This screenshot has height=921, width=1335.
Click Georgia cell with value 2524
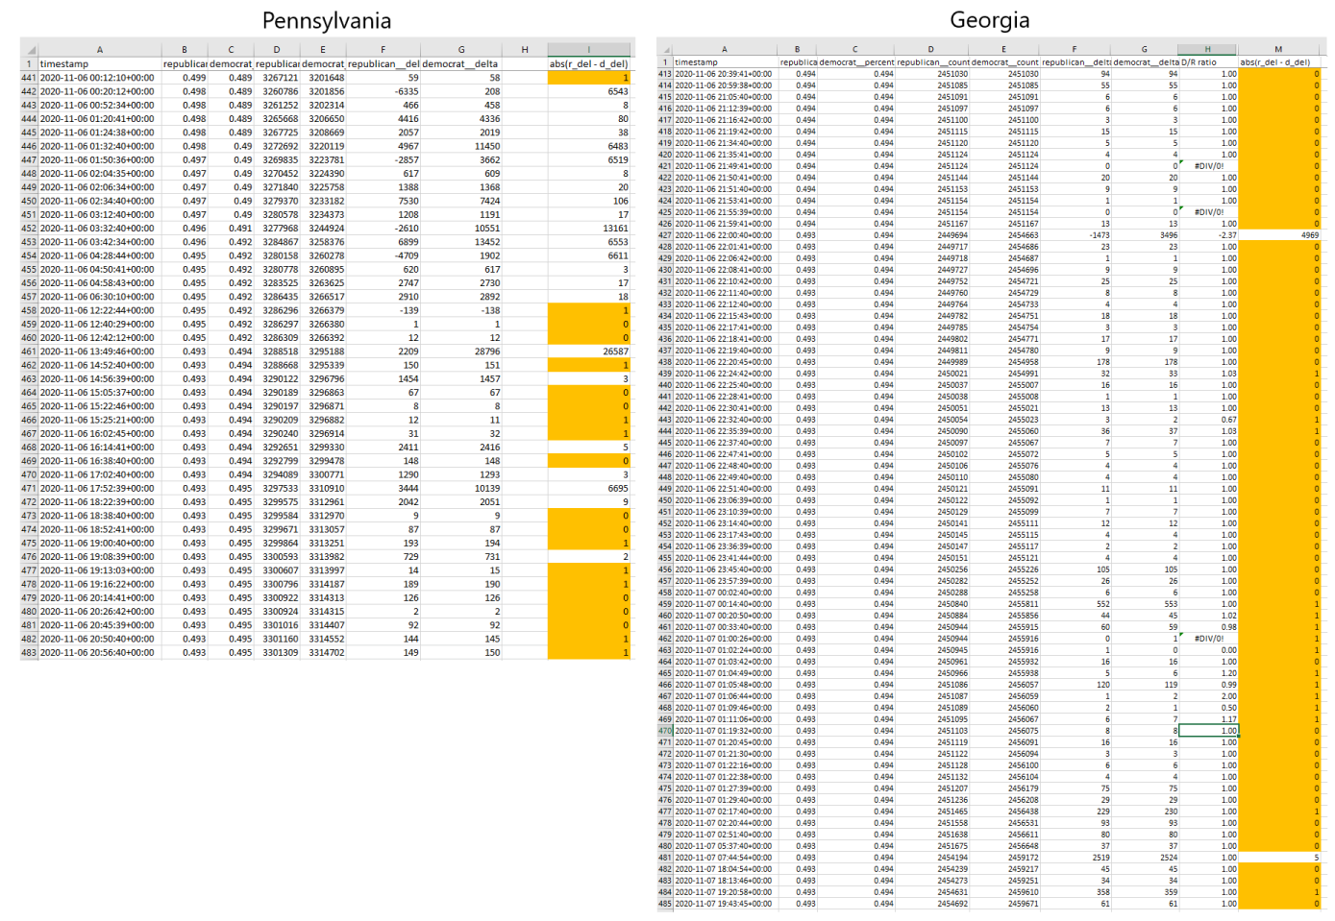(x=1145, y=858)
